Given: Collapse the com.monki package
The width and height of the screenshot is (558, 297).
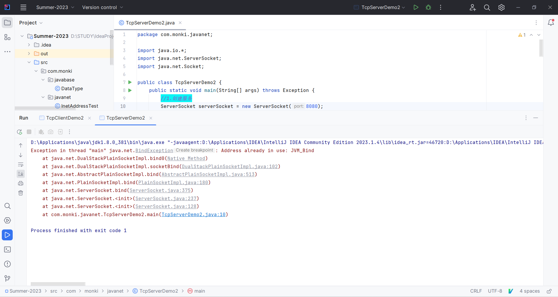Looking at the screenshot, I should [36, 71].
